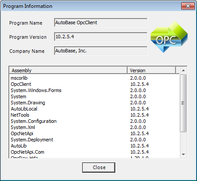The height and width of the screenshot is (181, 197).
Task: Select the System.Configuration row
Action: pyautogui.click(x=94, y=121)
